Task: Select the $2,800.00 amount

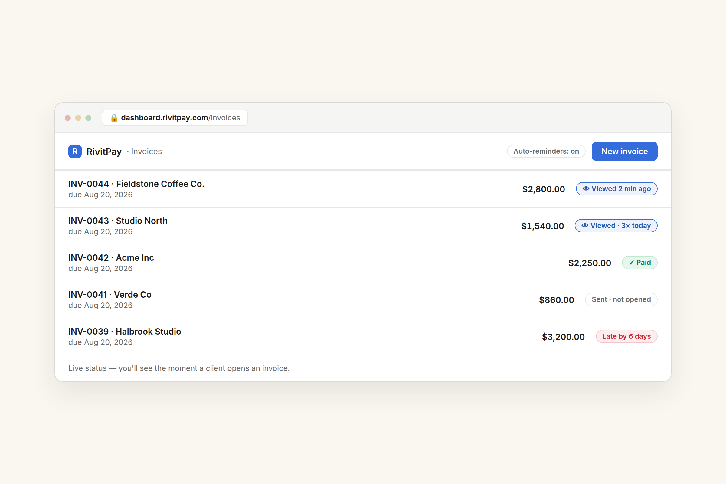Action: pos(543,189)
